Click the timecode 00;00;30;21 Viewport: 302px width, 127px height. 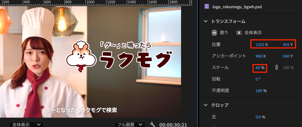173,125
